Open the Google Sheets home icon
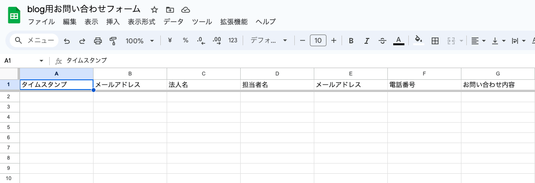The image size is (535, 183). [x=14, y=16]
